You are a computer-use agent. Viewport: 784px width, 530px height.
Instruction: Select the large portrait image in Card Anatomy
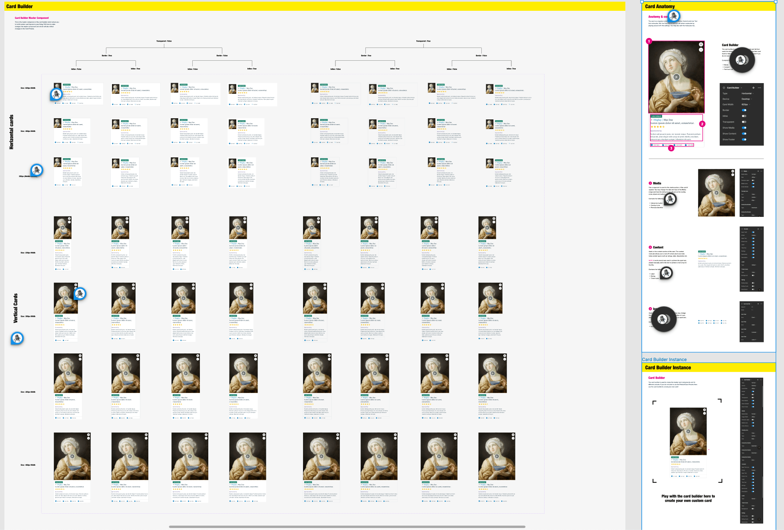tap(676, 77)
